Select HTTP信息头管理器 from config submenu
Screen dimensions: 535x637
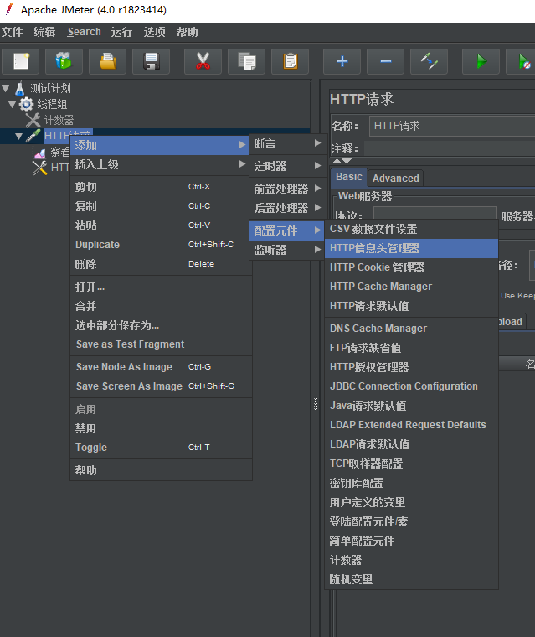pyautogui.click(x=411, y=248)
